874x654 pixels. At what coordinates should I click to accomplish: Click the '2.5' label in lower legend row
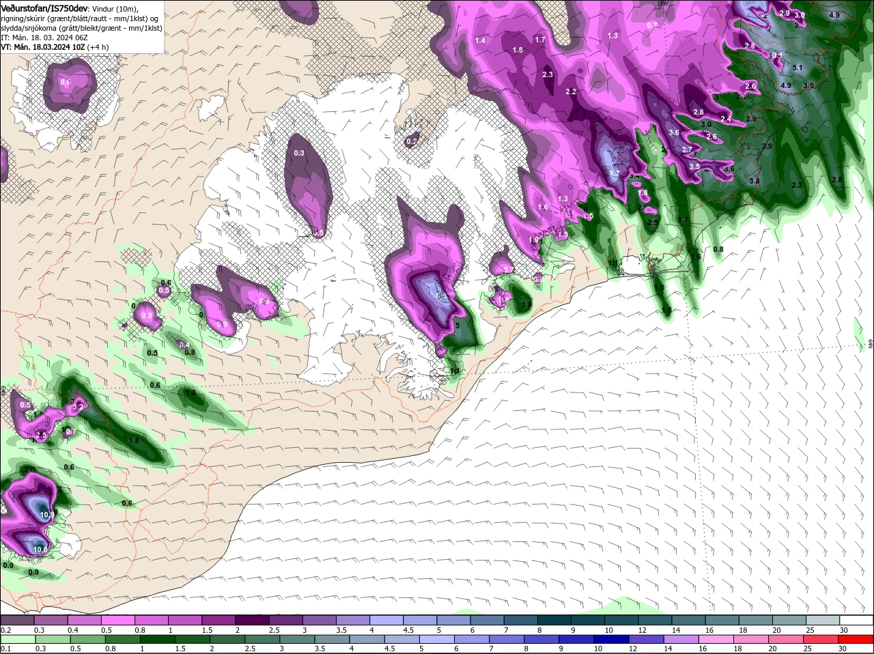250,649
